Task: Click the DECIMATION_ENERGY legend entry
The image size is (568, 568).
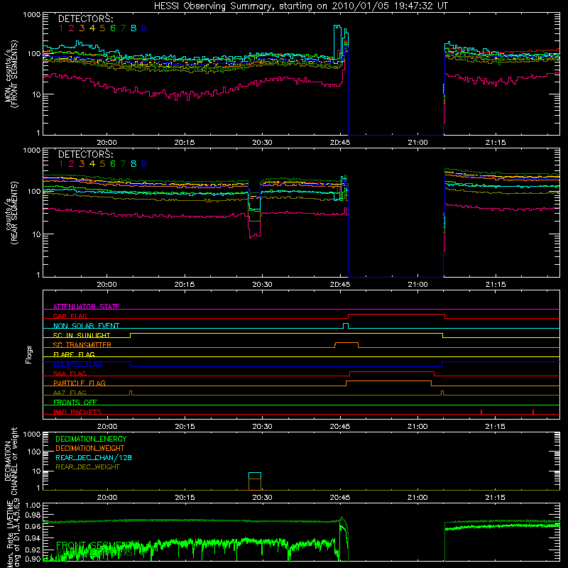Action: (x=91, y=439)
